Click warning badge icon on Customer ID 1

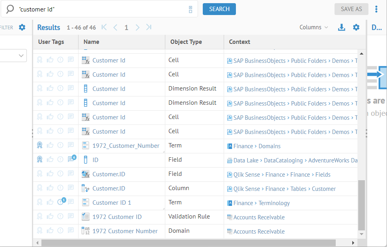[x=61, y=202]
